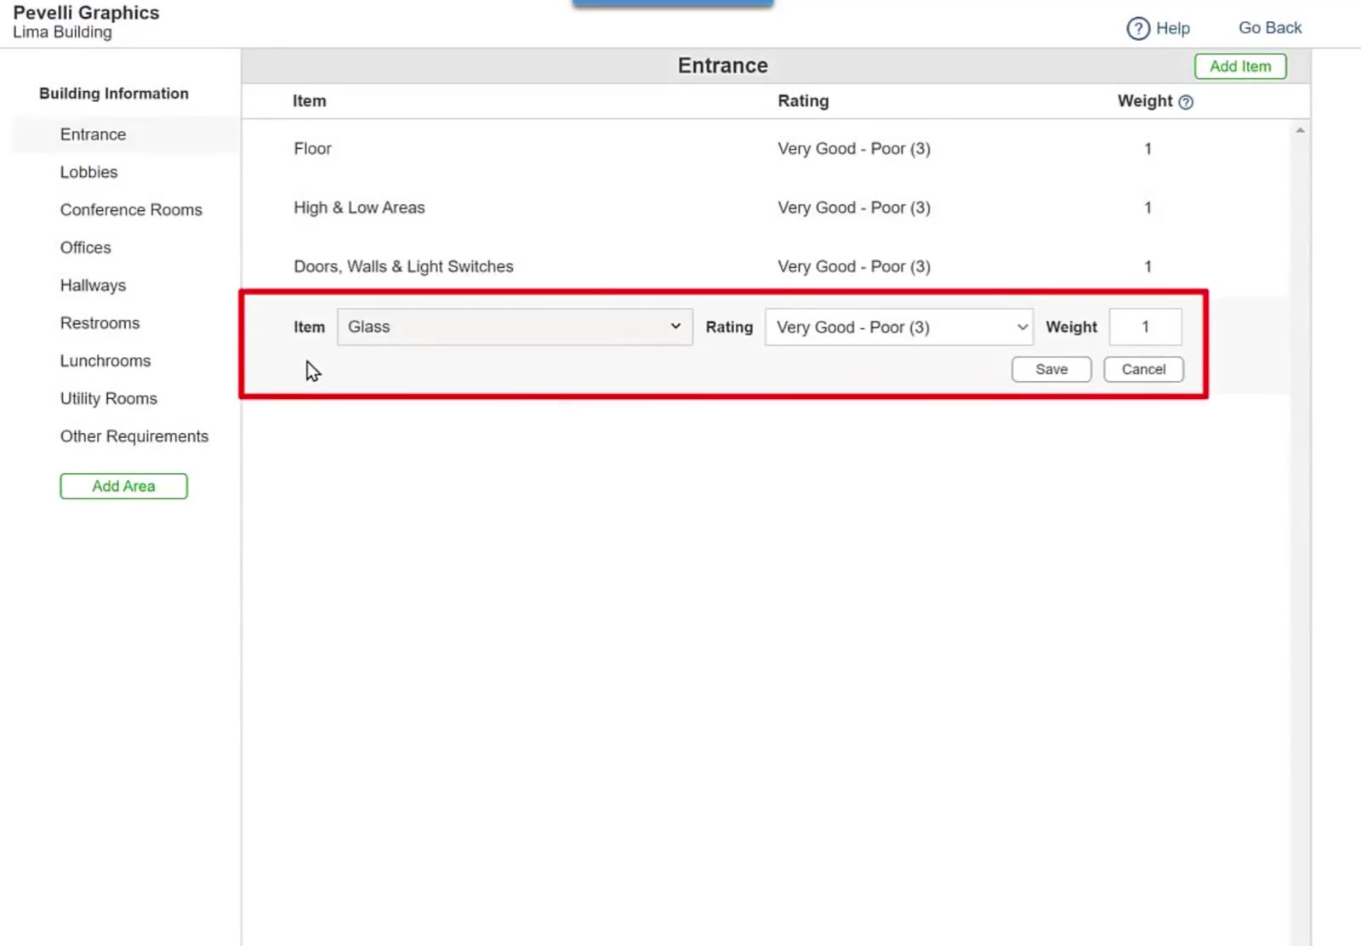
Task: Click the Weight column info icon
Action: coord(1186,102)
